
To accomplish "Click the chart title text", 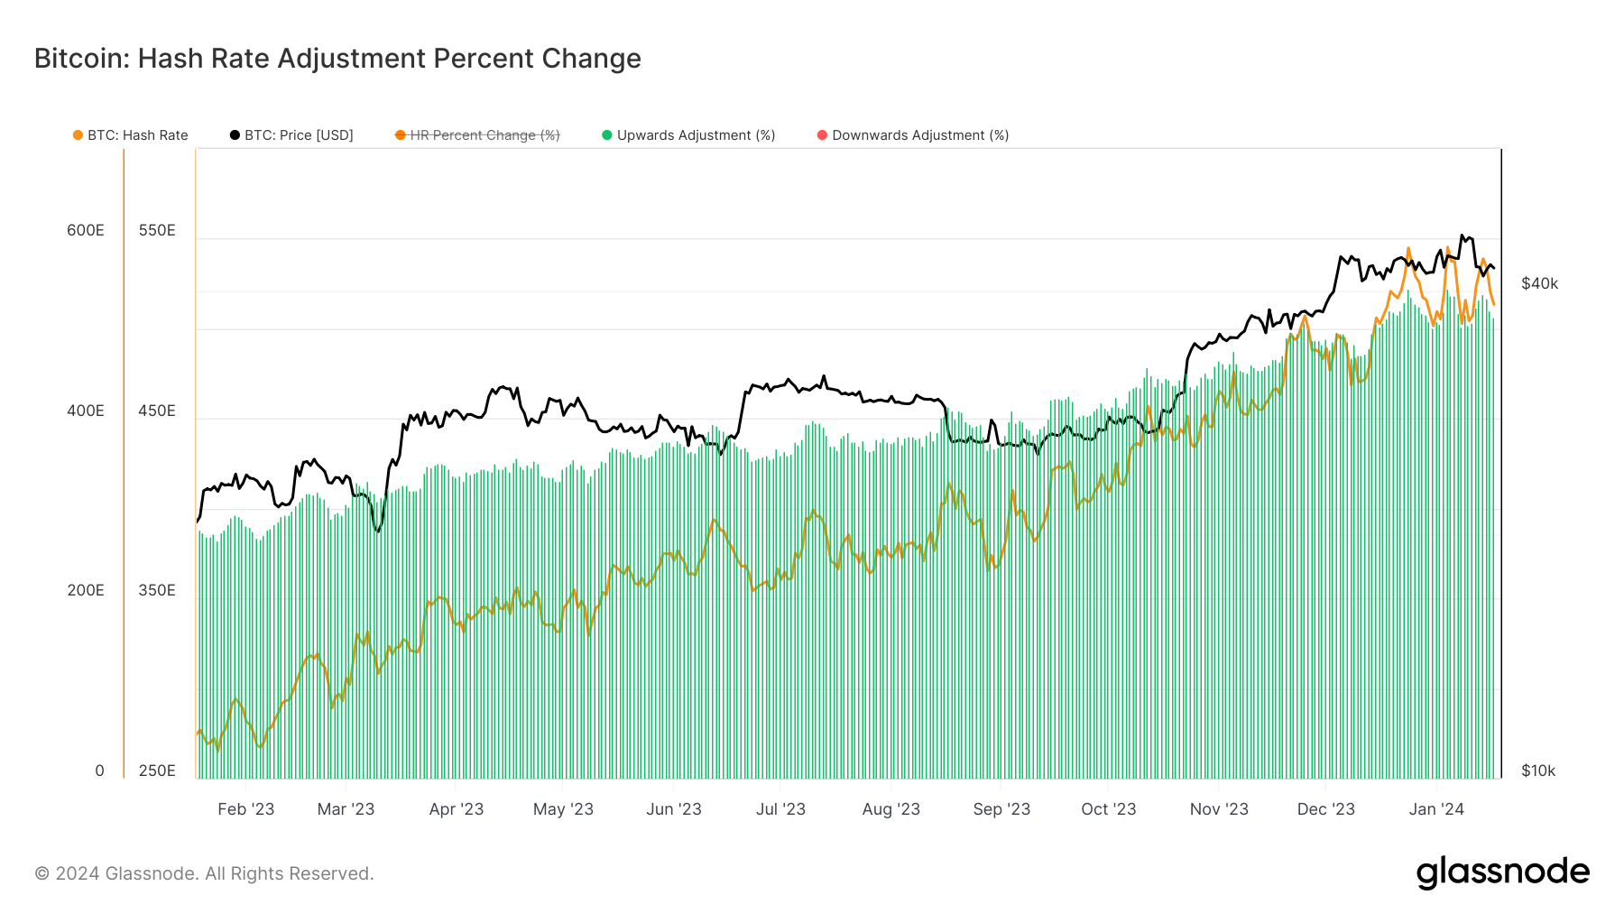I will (337, 59).
